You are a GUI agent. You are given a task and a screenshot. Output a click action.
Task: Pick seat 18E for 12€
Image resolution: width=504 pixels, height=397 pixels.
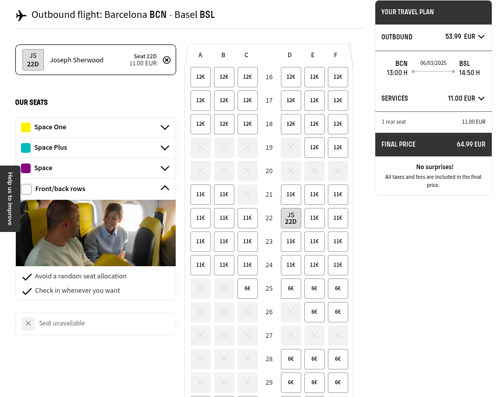coord(315,124)
